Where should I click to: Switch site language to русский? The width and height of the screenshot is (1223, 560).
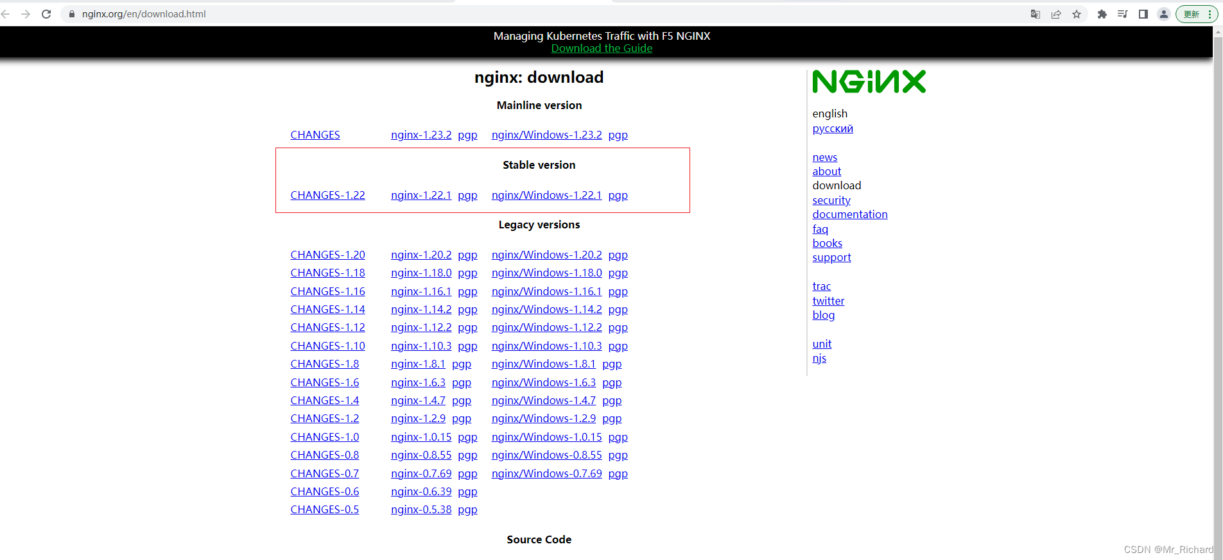(833, 129)
